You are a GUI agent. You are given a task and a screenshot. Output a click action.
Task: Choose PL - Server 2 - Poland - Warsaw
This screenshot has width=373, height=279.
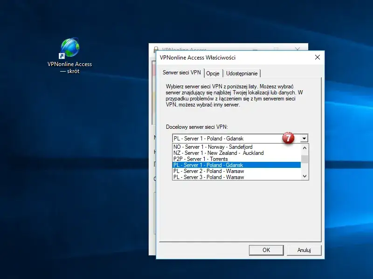[x=208, y=171]
